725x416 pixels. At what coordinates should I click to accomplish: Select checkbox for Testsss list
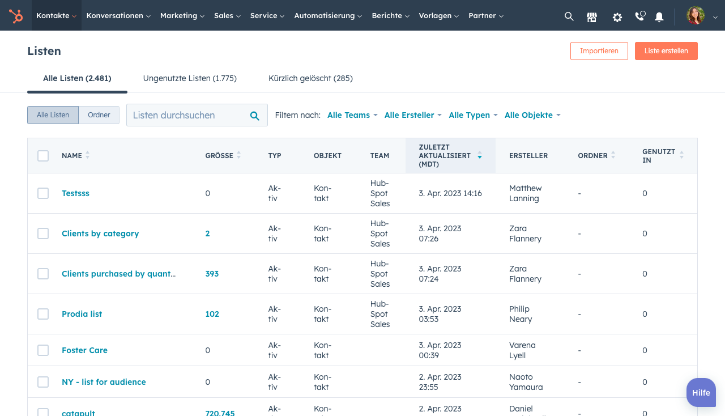click(x=43, y=193)
